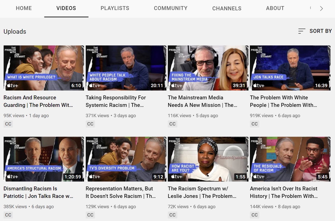Open the Sort By menu
Screen dimensions: 335x221
pyautogui.click(x=315, y=31)
